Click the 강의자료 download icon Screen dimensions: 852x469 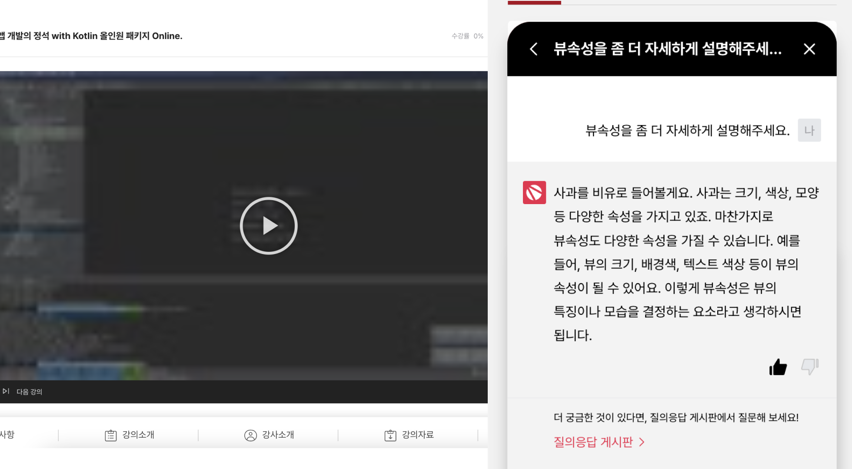coord(390,435)
